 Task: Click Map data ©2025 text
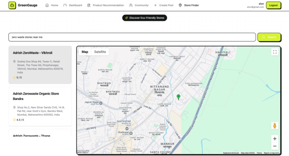point(248,153)
